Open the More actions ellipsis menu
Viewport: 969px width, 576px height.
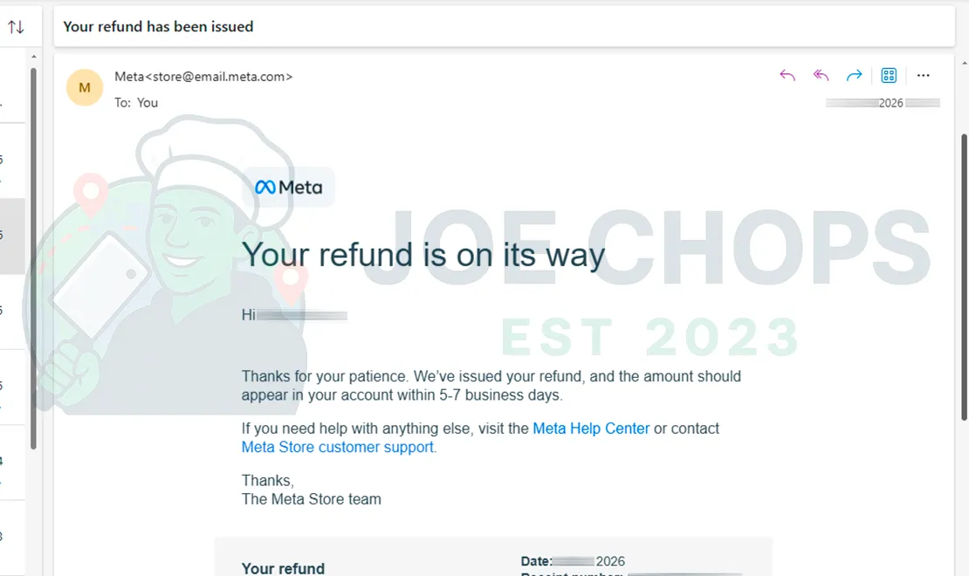click(924, 76)
